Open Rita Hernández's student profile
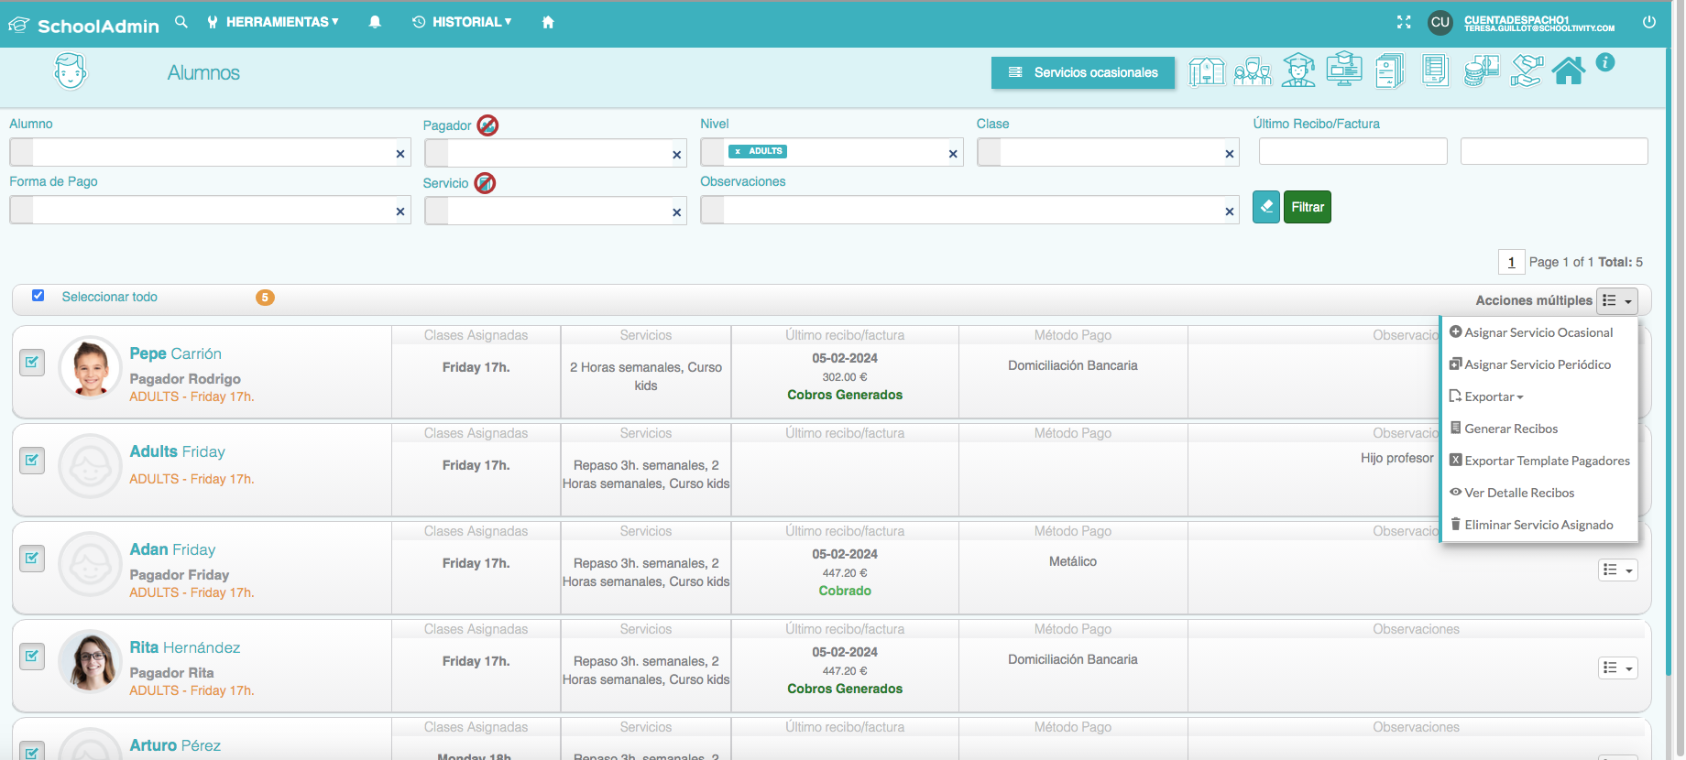Screen dimensions: 1686x760 click(184, 647)
